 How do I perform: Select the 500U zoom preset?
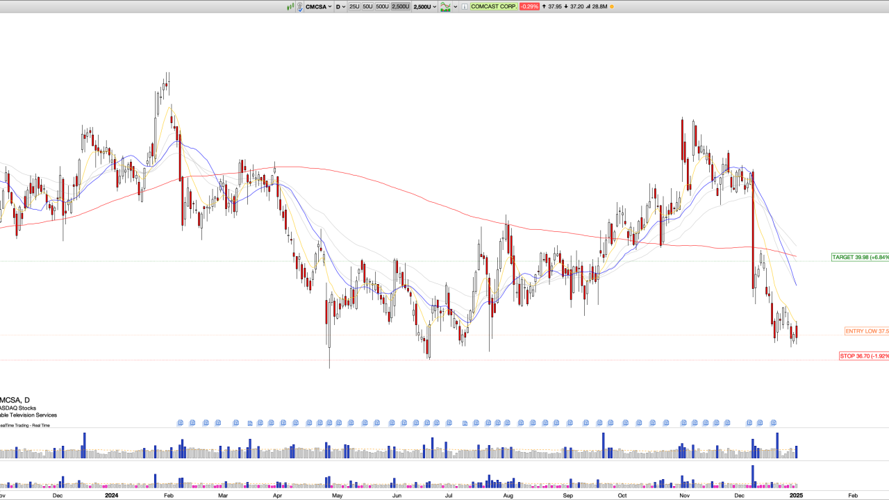pos(382,6)
